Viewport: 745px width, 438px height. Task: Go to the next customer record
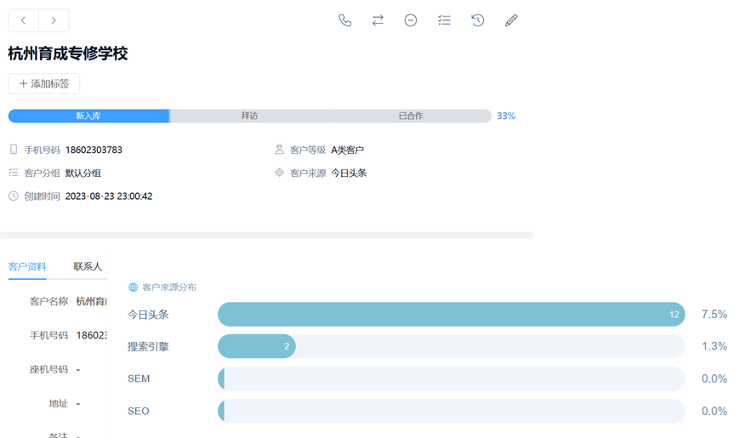click(x=54, y=20)
